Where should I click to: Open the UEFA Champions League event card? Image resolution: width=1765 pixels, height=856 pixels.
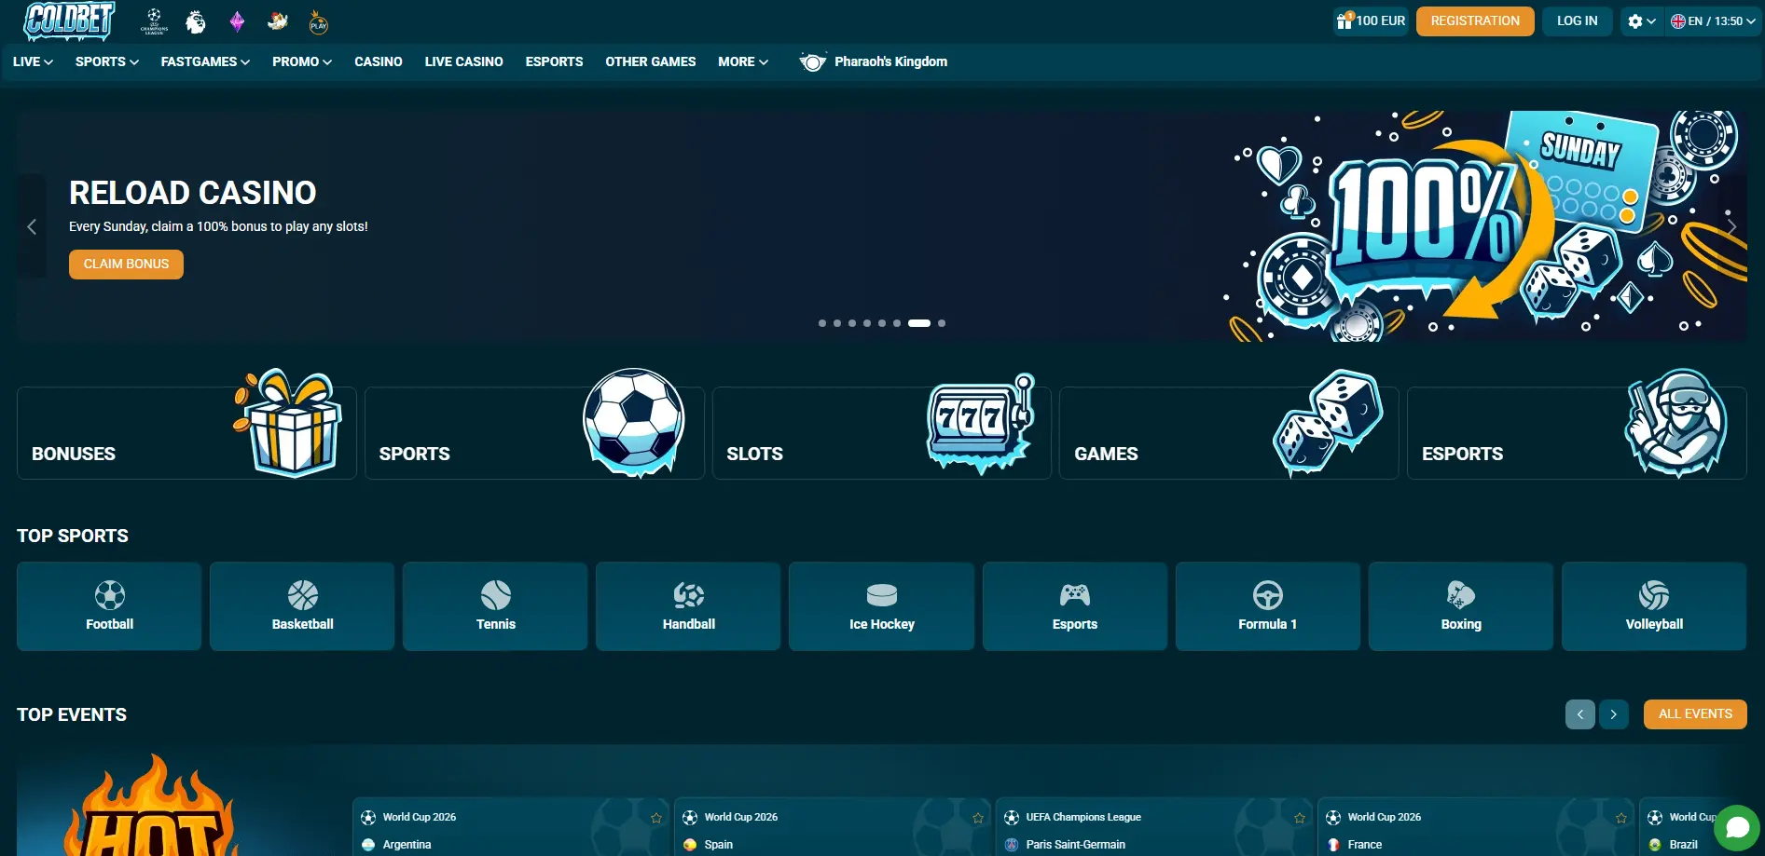point(1154,827)
